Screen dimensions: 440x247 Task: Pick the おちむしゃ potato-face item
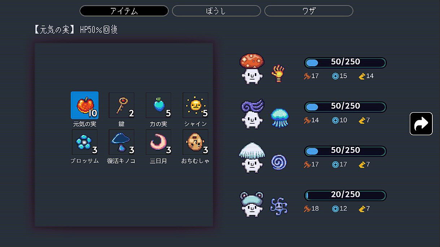tap(195, 142)
